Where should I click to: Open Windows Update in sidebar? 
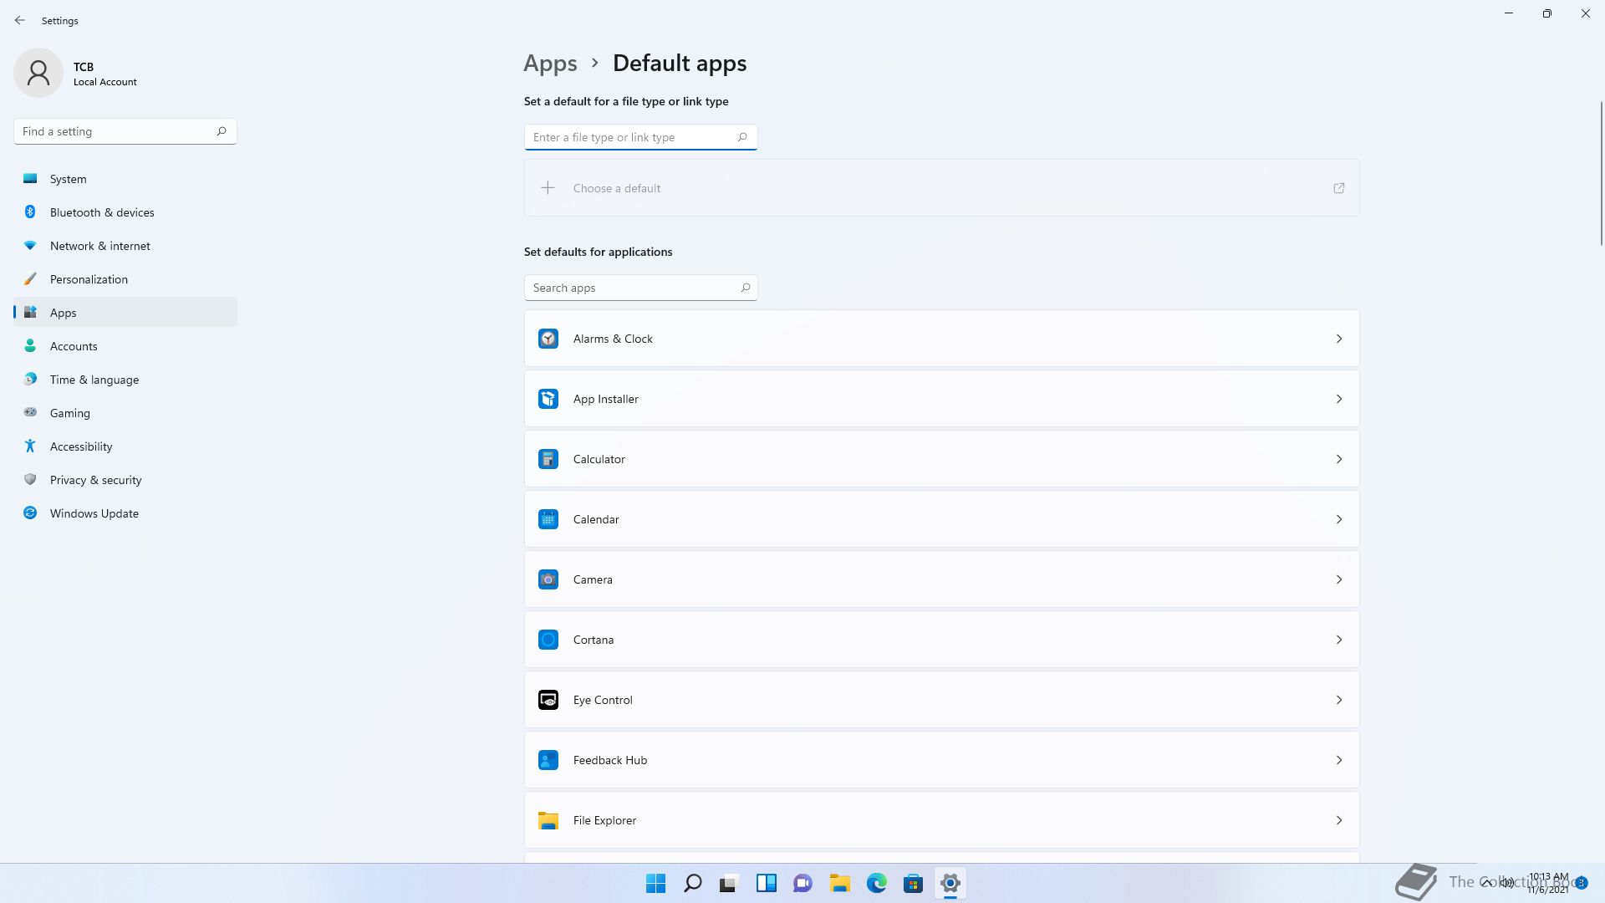click(125, 513)
